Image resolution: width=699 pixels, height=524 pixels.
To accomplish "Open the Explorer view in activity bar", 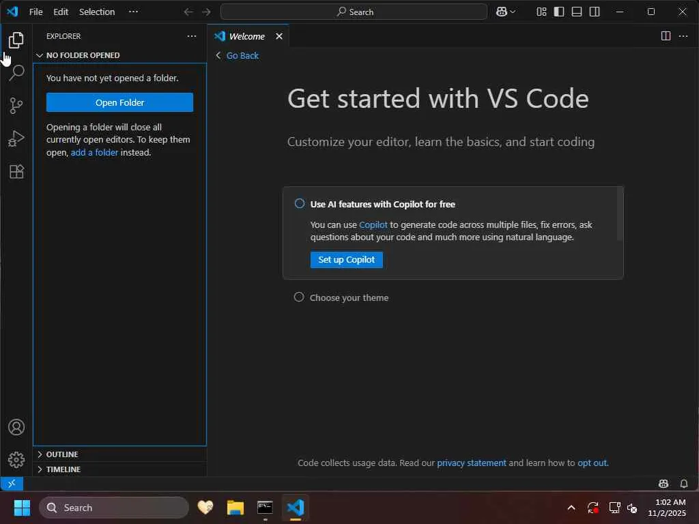I will coord(16,40).
